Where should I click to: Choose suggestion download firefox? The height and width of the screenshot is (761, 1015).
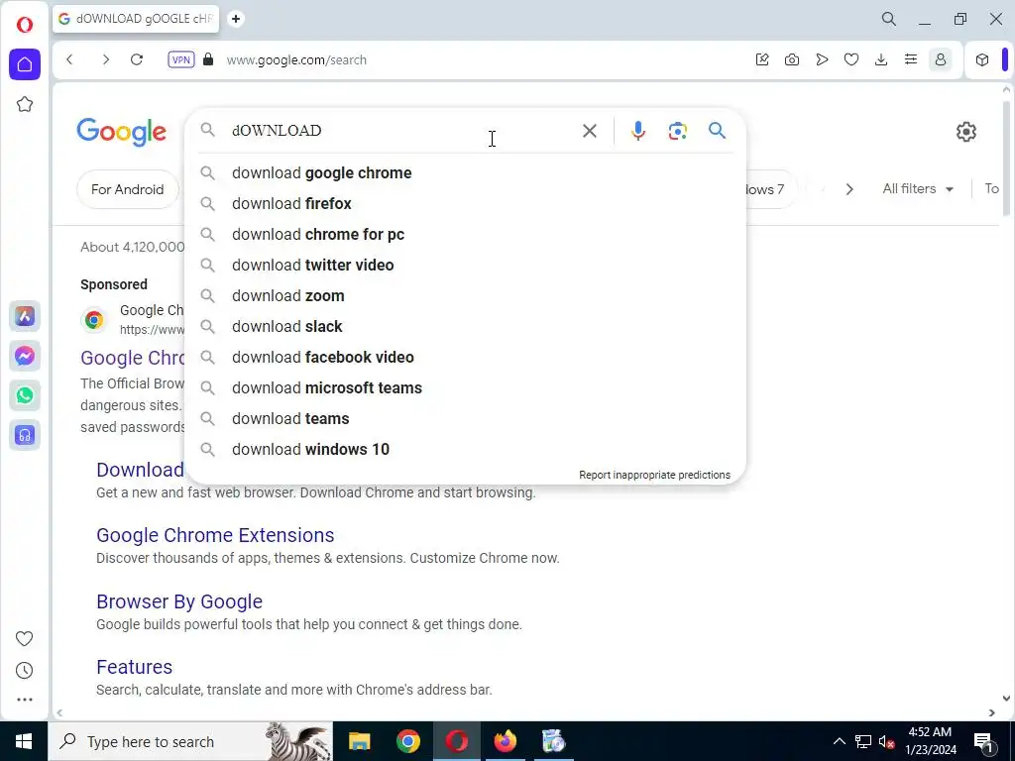(x=465, y=204)
